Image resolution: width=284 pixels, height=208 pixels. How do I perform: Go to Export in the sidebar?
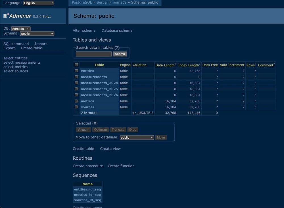9,48
